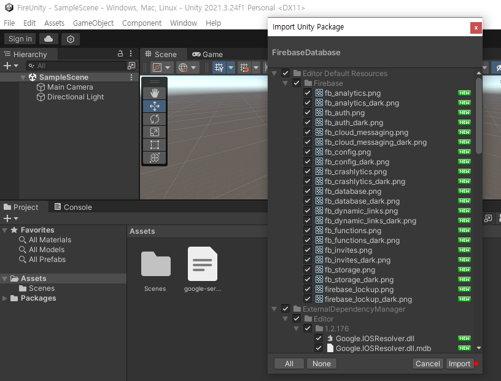Switch to the Game tab
Screen dimensions: 501x381
click(208, 54)
